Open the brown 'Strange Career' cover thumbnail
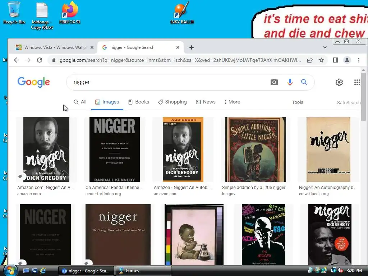The image size is (368, 276). [118, 235]
